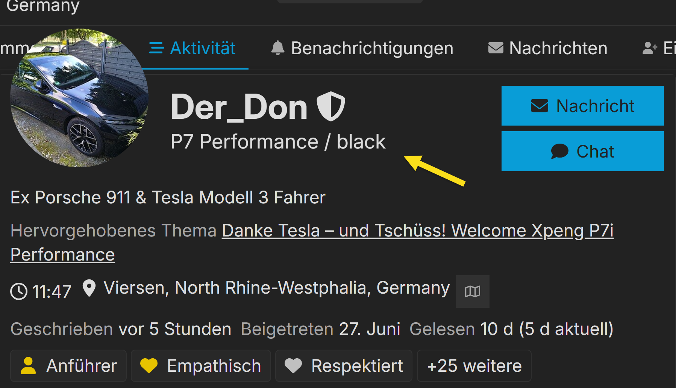Screen dimensions: 676x388
Task: Click the Der_Don username heading
Action: click(x=239, y=107)
